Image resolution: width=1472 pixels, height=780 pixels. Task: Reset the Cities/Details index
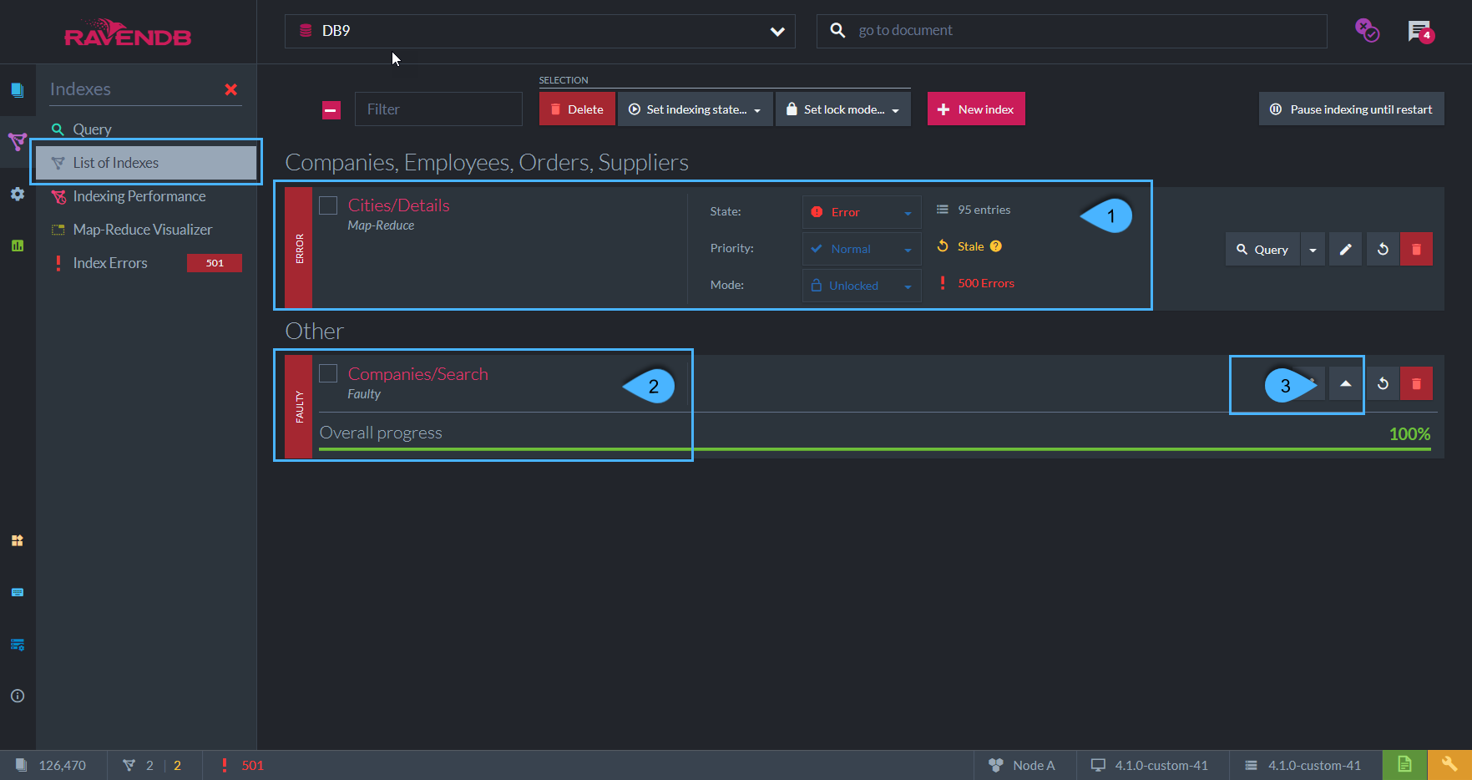[1383, 249]
